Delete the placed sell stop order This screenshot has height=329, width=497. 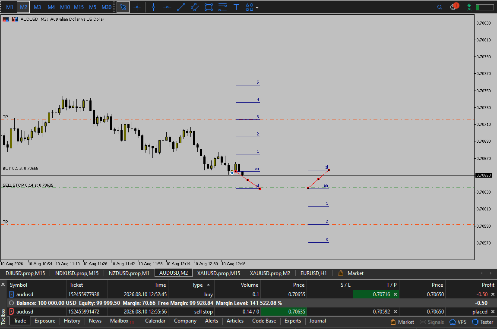coord(493,312)
